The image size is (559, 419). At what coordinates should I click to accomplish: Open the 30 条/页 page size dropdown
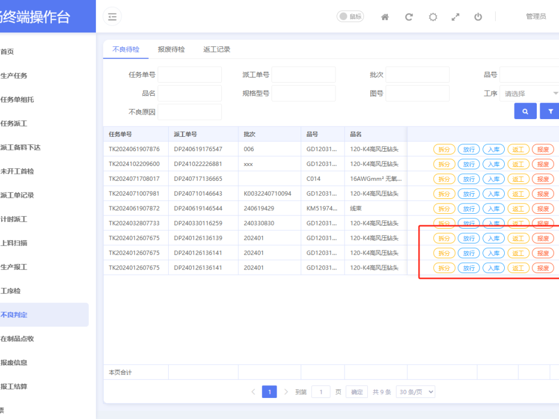pyautogui.click(x=415, y=392)
